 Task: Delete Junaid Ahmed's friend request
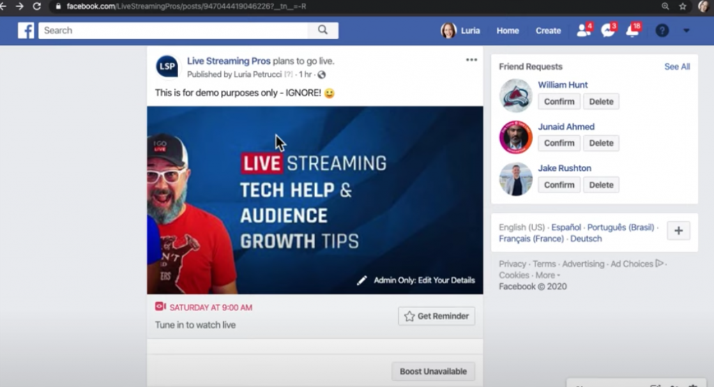tap(601, 143)
